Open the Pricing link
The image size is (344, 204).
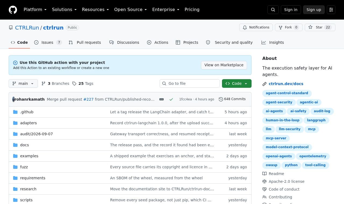[192, 10]
